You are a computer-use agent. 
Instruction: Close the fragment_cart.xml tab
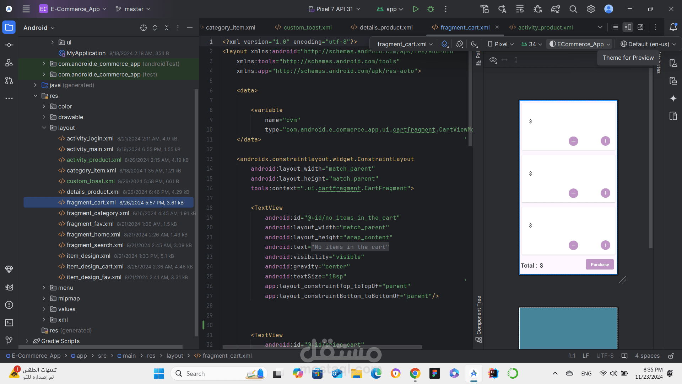click(x=497, y=27)
